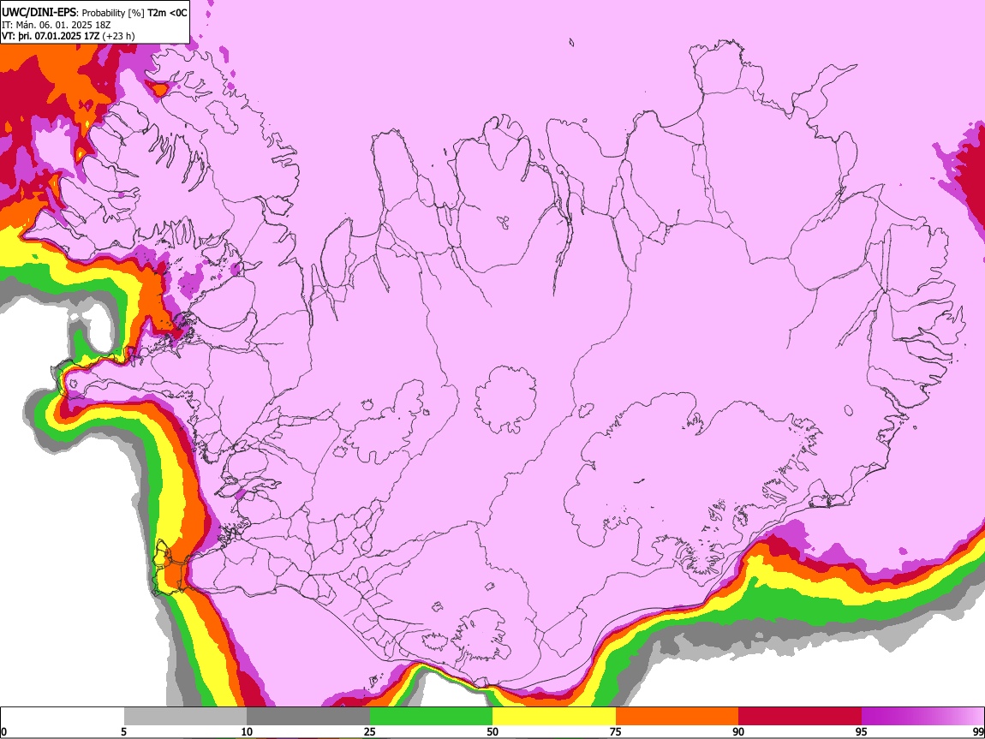Click the '99' legend label

(978, 732)
